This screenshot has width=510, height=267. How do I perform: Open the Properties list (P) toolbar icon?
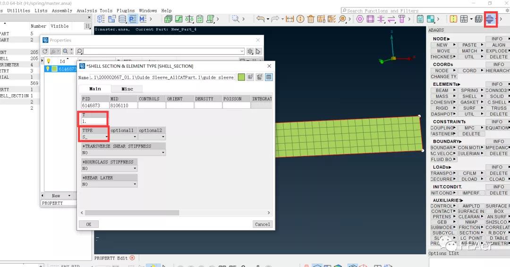tap(133, 19)
